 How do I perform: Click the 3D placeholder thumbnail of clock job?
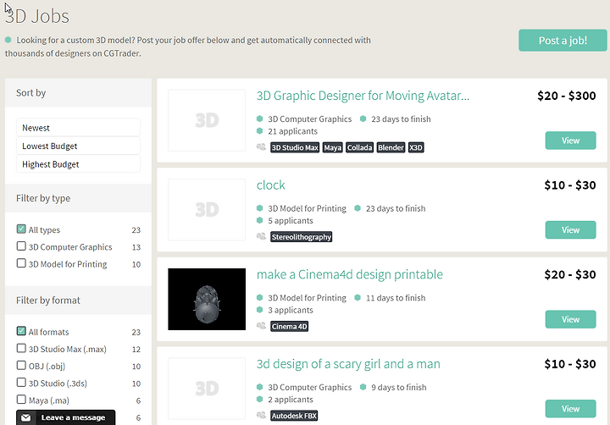click(207, 210)
